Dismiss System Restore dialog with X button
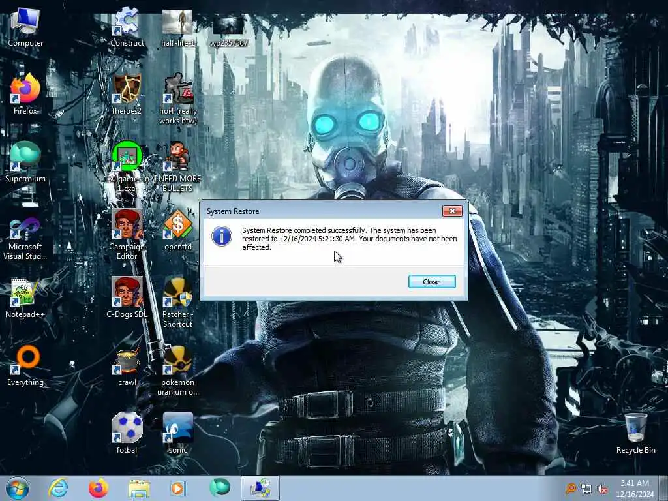 pyautogui.click(x=452, y=211)
